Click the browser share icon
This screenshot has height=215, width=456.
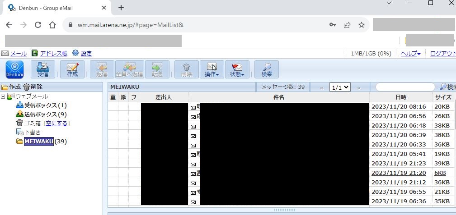pyautogui.click(x=347, y=25)
